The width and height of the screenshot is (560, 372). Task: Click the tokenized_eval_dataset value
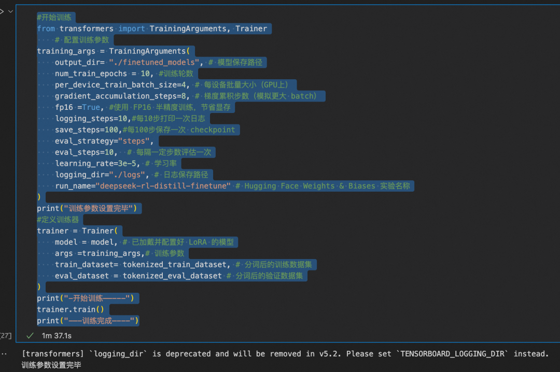172,276
